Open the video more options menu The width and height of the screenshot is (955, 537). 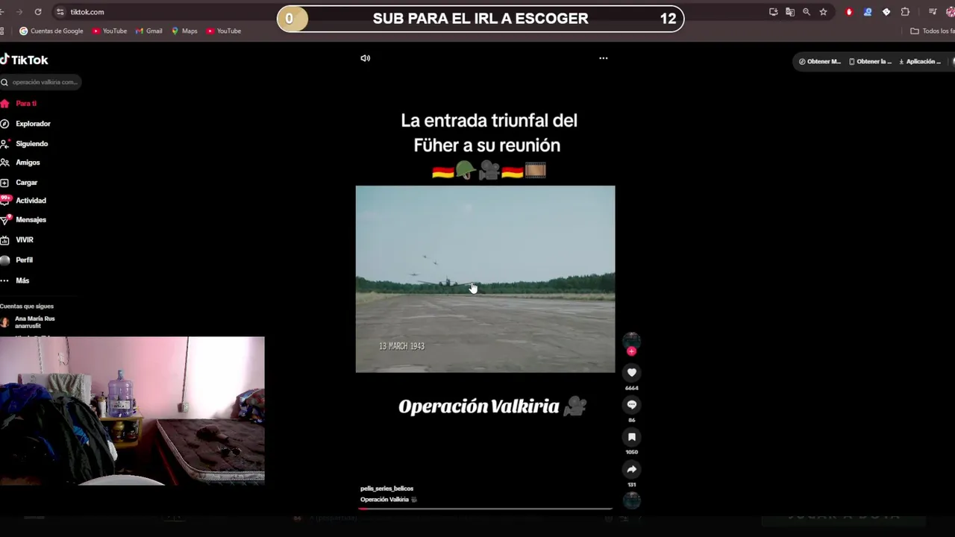(x=603, y=58)
